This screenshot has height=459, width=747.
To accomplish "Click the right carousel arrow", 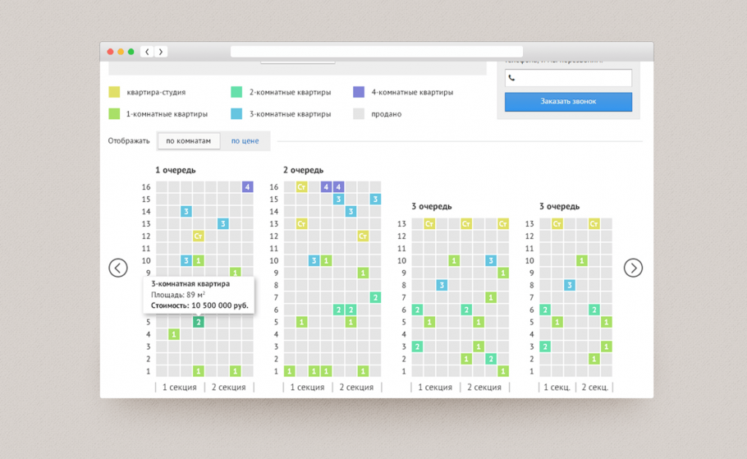I will 633,268.
